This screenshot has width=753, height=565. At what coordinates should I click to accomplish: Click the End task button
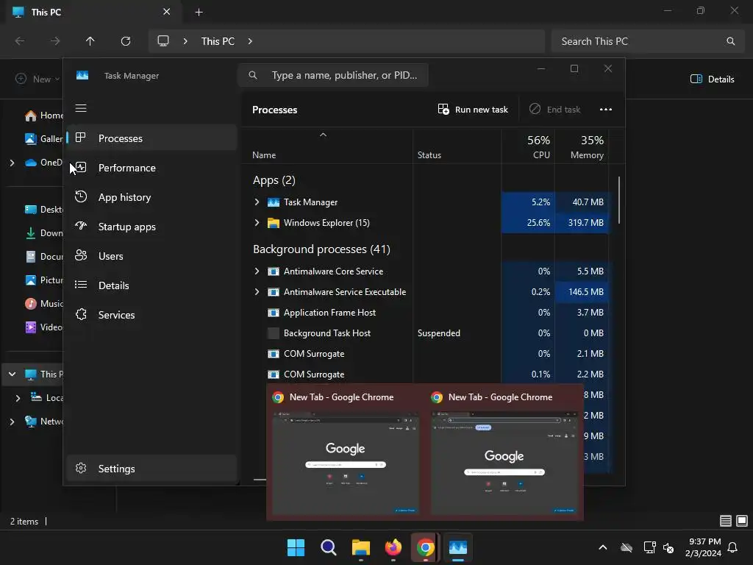(554, 110)
